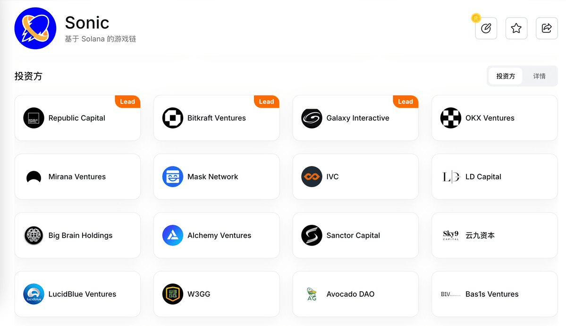Image resolution: width=566 pixels, height=326 pixels.
Task: Click the W3GG logo
Action: tap(173, 294)
